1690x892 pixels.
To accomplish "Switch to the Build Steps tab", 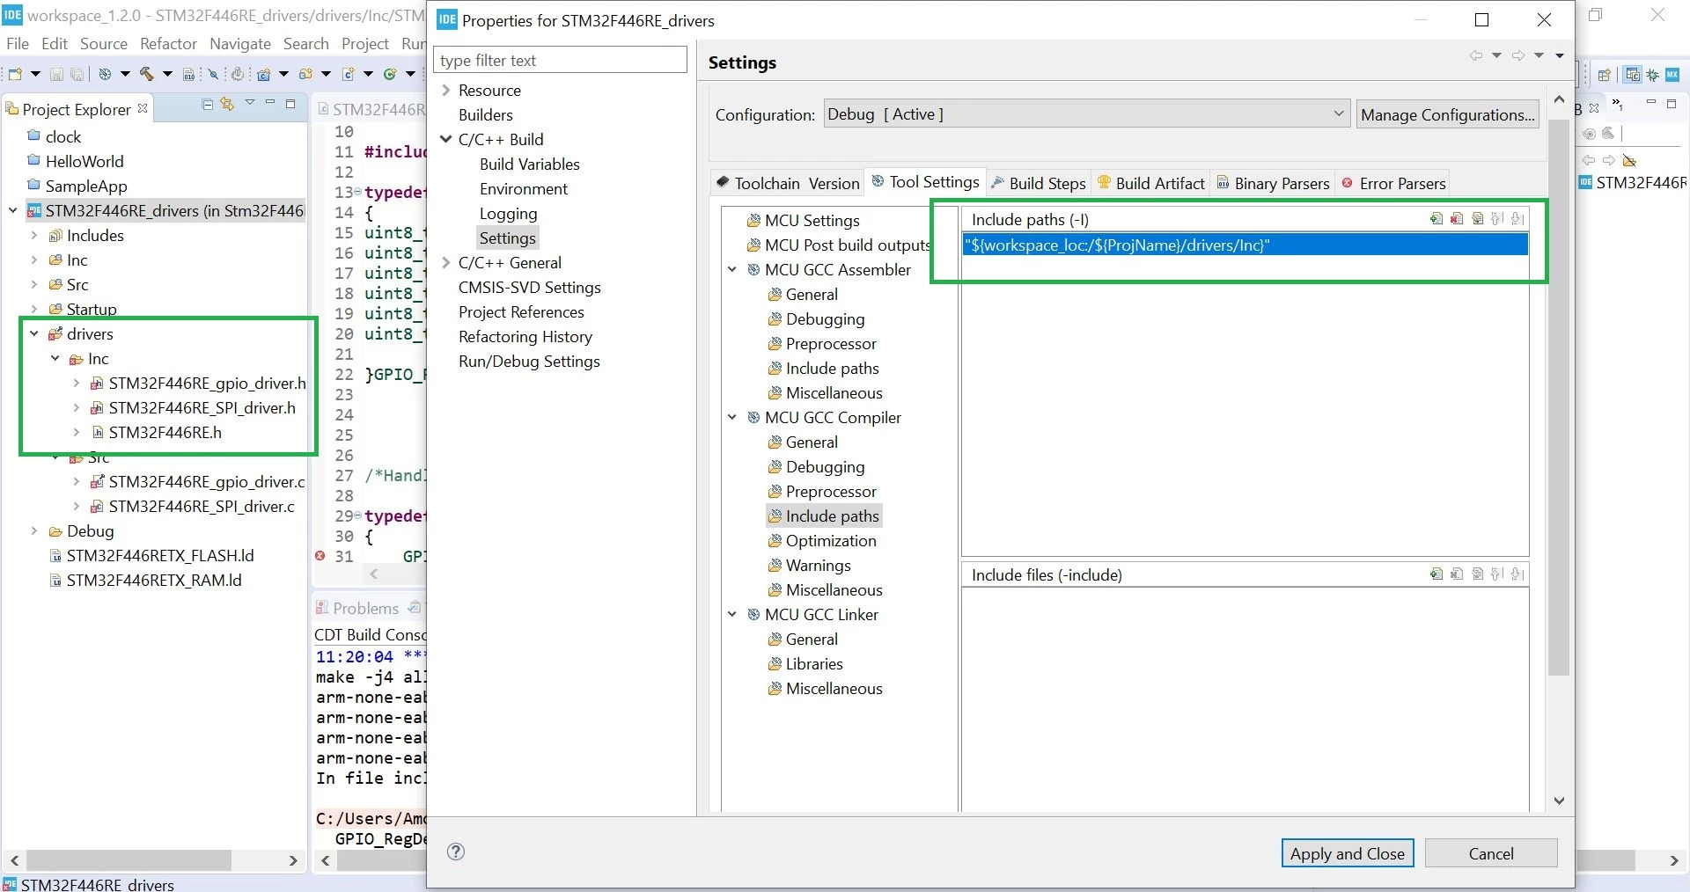I will (1039, 183).
